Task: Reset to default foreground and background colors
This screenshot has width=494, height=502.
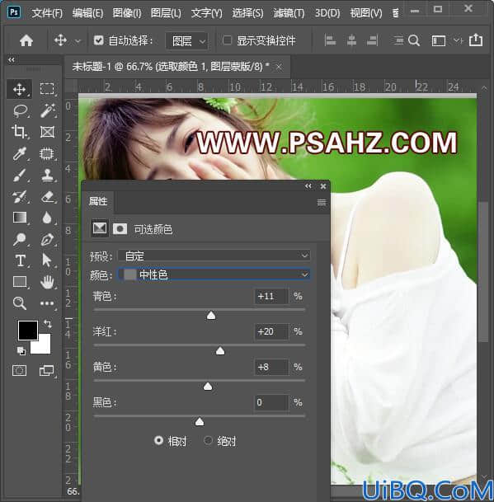Action: click(x=21, y=351)
